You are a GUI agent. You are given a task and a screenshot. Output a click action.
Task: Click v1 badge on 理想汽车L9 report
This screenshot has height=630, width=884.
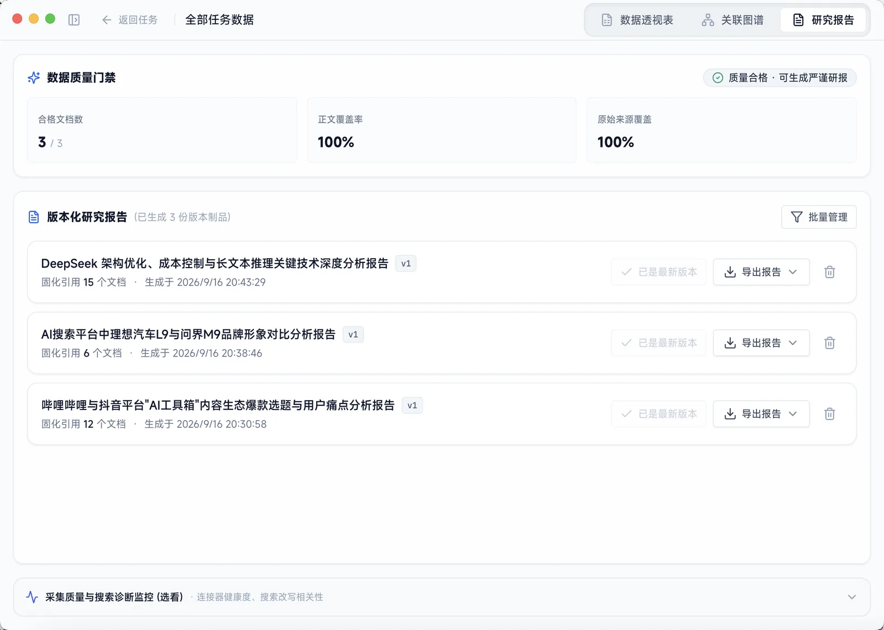pos(353,334)
